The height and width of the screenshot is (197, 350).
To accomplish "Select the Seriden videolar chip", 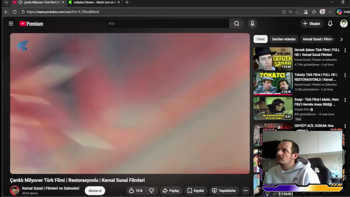I will (284, 39).
